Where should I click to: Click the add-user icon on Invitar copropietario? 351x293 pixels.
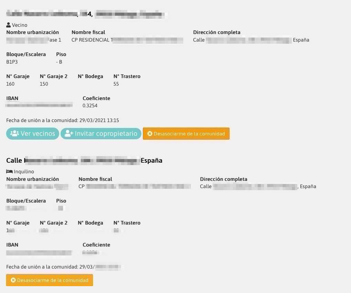point(69,133)
